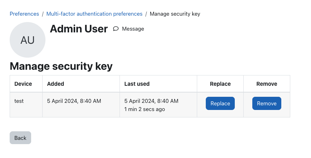Click the Device column header

pyautogui.click(x=23, y=84)
